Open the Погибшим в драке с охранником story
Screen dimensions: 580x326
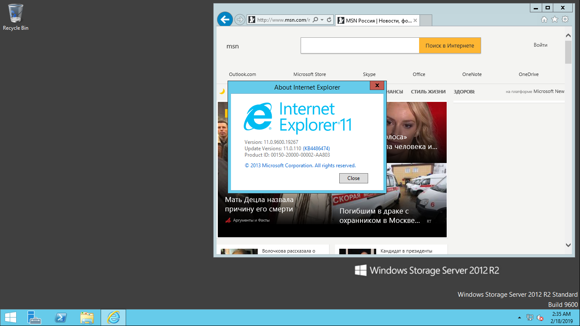click(380, 216)
